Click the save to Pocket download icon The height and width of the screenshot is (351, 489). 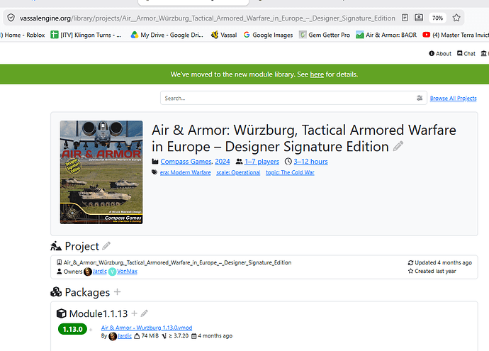[x=419, y=18]
